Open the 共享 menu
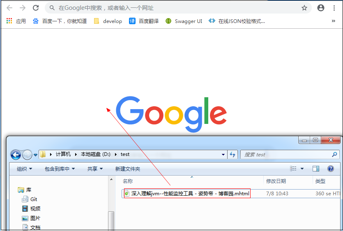This screenshot has height=231, width=343. (95, 169)
